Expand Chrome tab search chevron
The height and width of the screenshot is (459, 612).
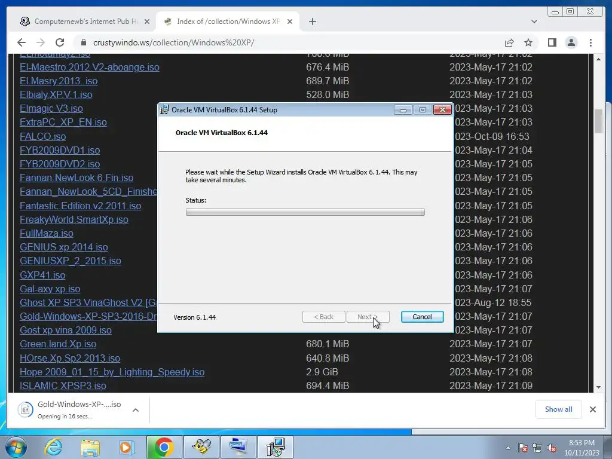tap(534, 22)
